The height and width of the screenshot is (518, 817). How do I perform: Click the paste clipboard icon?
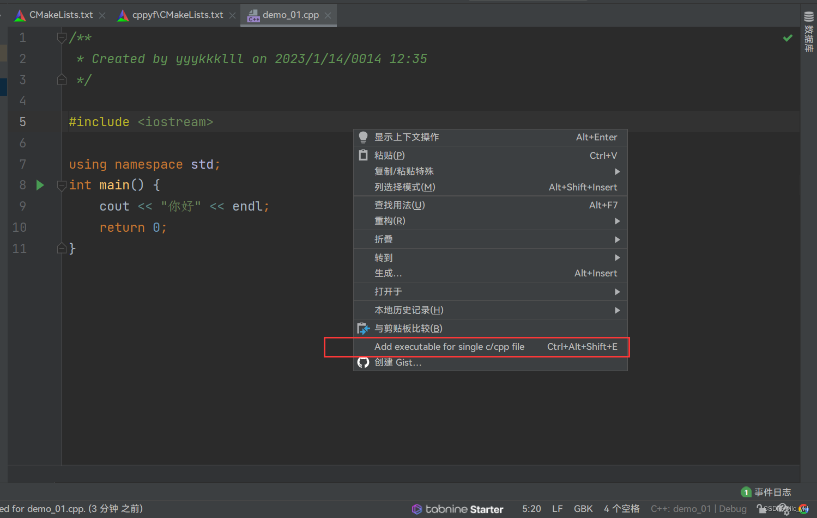coord(363,155)
